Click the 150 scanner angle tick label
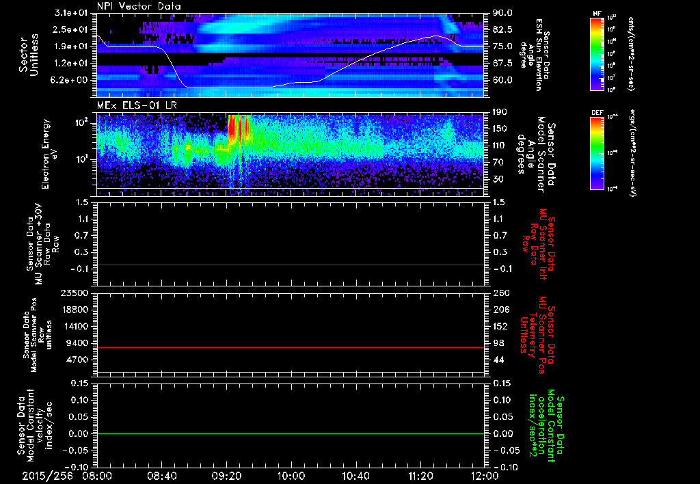700x484 pixels. pos(500,129)
